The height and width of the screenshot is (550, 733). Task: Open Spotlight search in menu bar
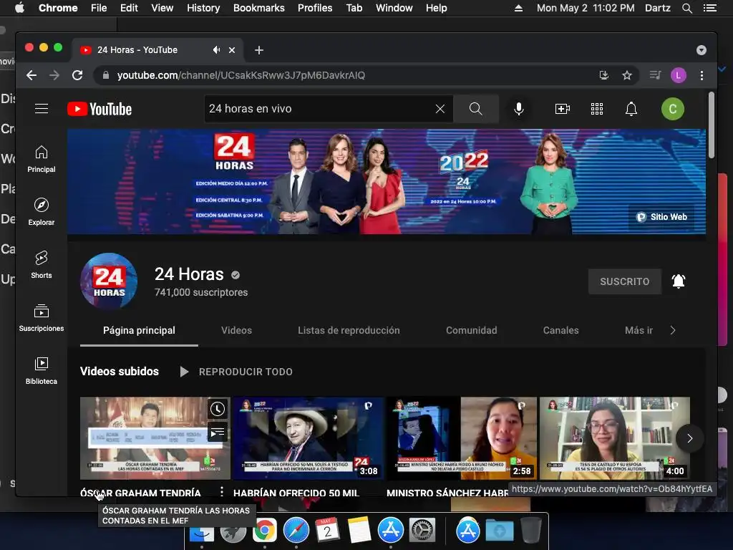click(686, 8)
